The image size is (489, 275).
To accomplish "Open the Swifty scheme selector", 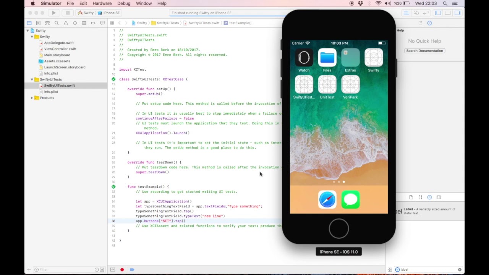I will [86, 13].
